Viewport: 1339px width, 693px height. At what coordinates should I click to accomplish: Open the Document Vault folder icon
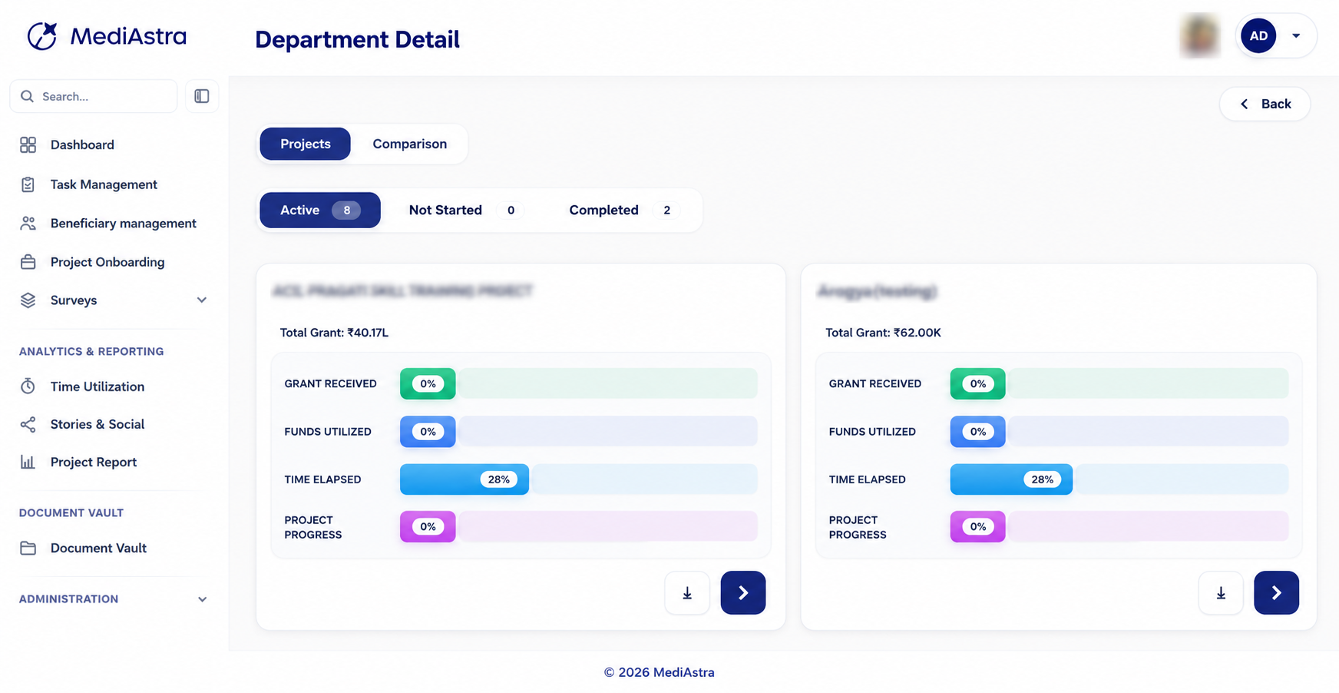click(28, 548)
